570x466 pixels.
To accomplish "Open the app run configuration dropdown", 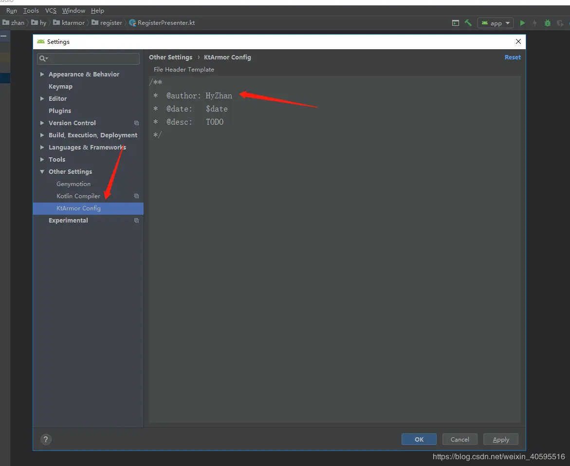I will tap(496, 23).
